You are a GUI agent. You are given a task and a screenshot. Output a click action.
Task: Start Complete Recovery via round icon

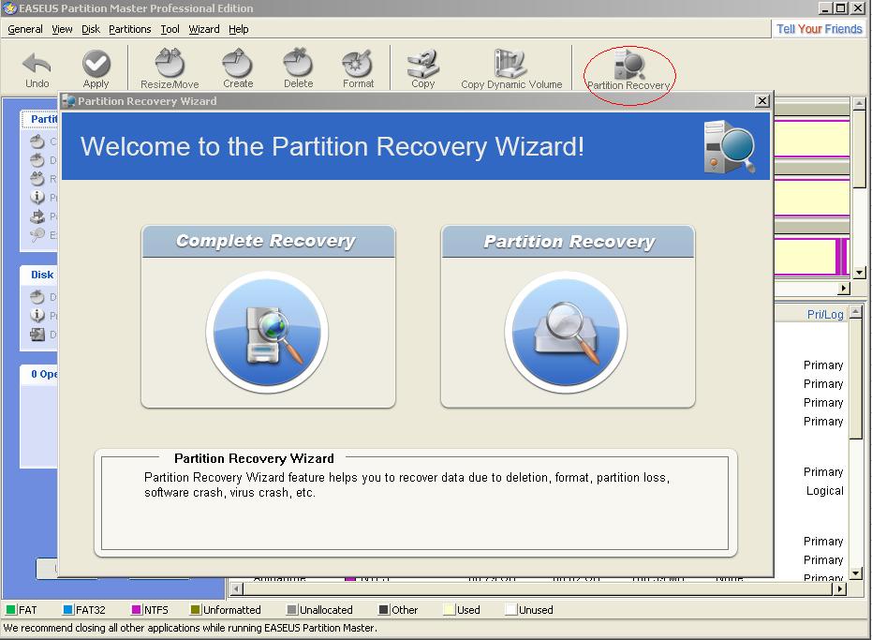point(267,333)
